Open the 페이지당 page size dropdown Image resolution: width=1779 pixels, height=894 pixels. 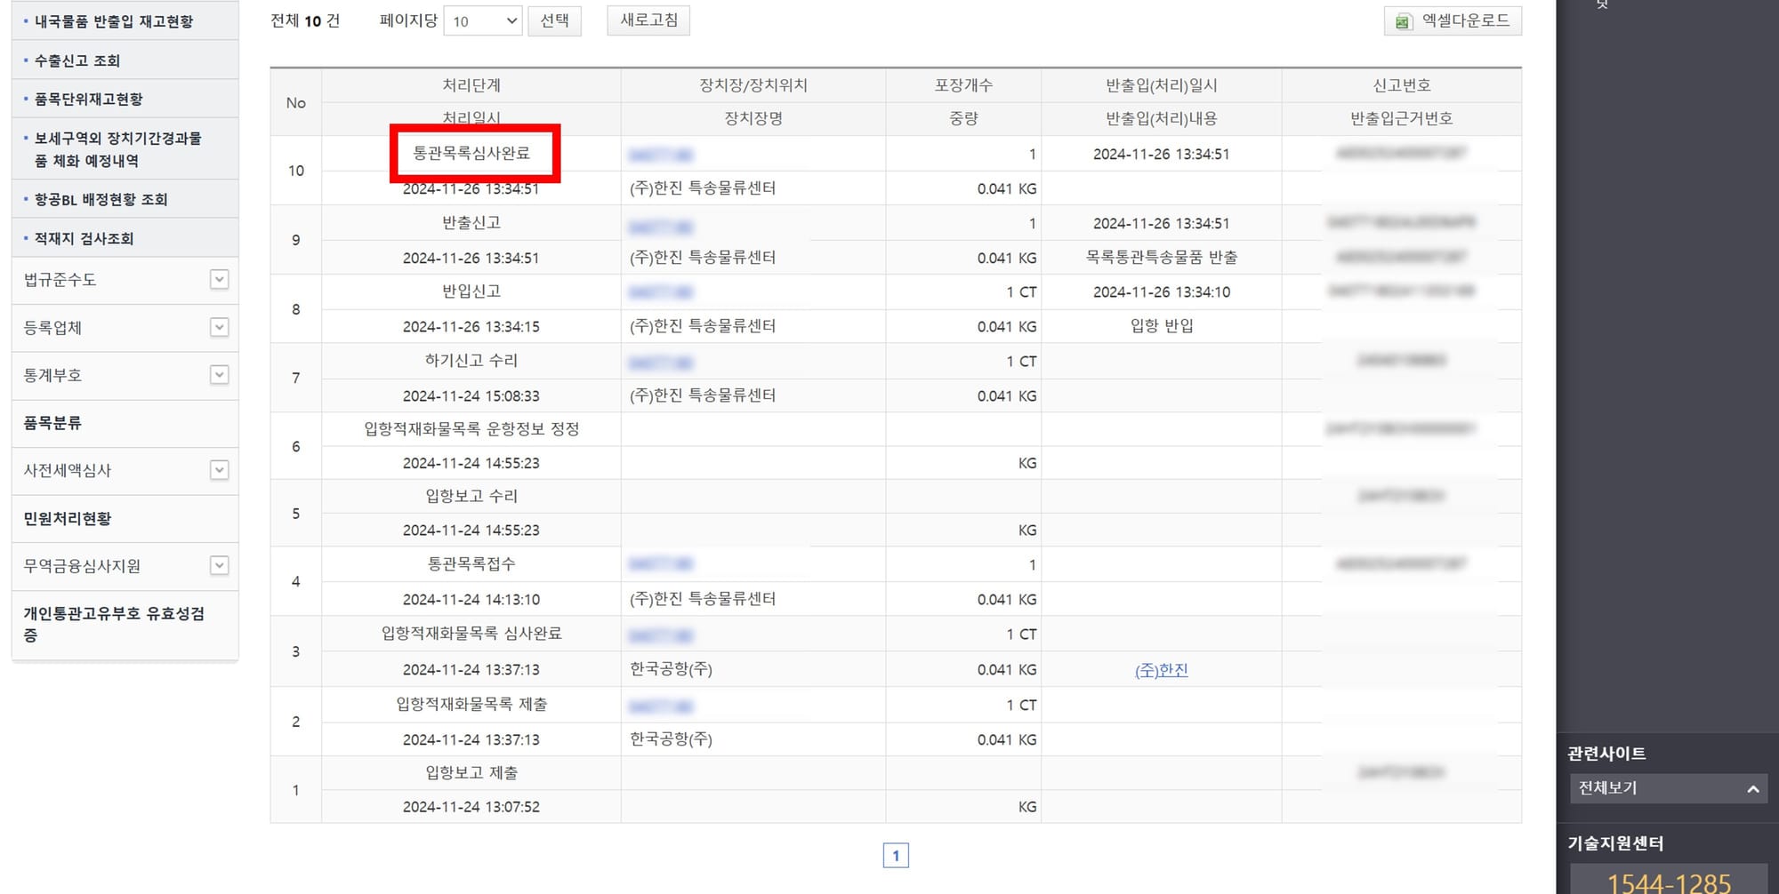[x=483, y=20]
